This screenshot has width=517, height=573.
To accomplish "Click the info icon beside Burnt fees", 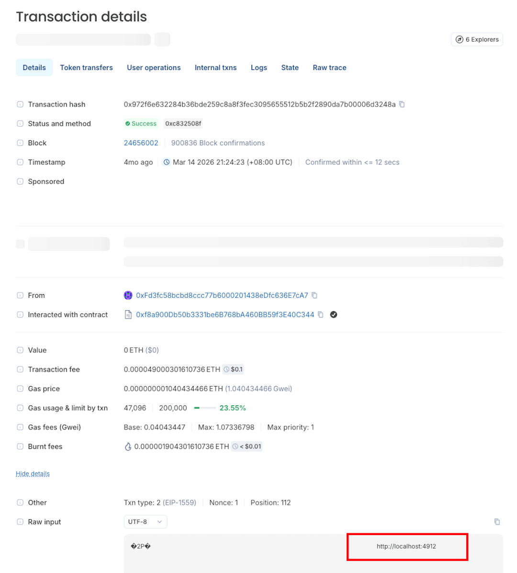I will pyautogui.click(x=20, y=446).
